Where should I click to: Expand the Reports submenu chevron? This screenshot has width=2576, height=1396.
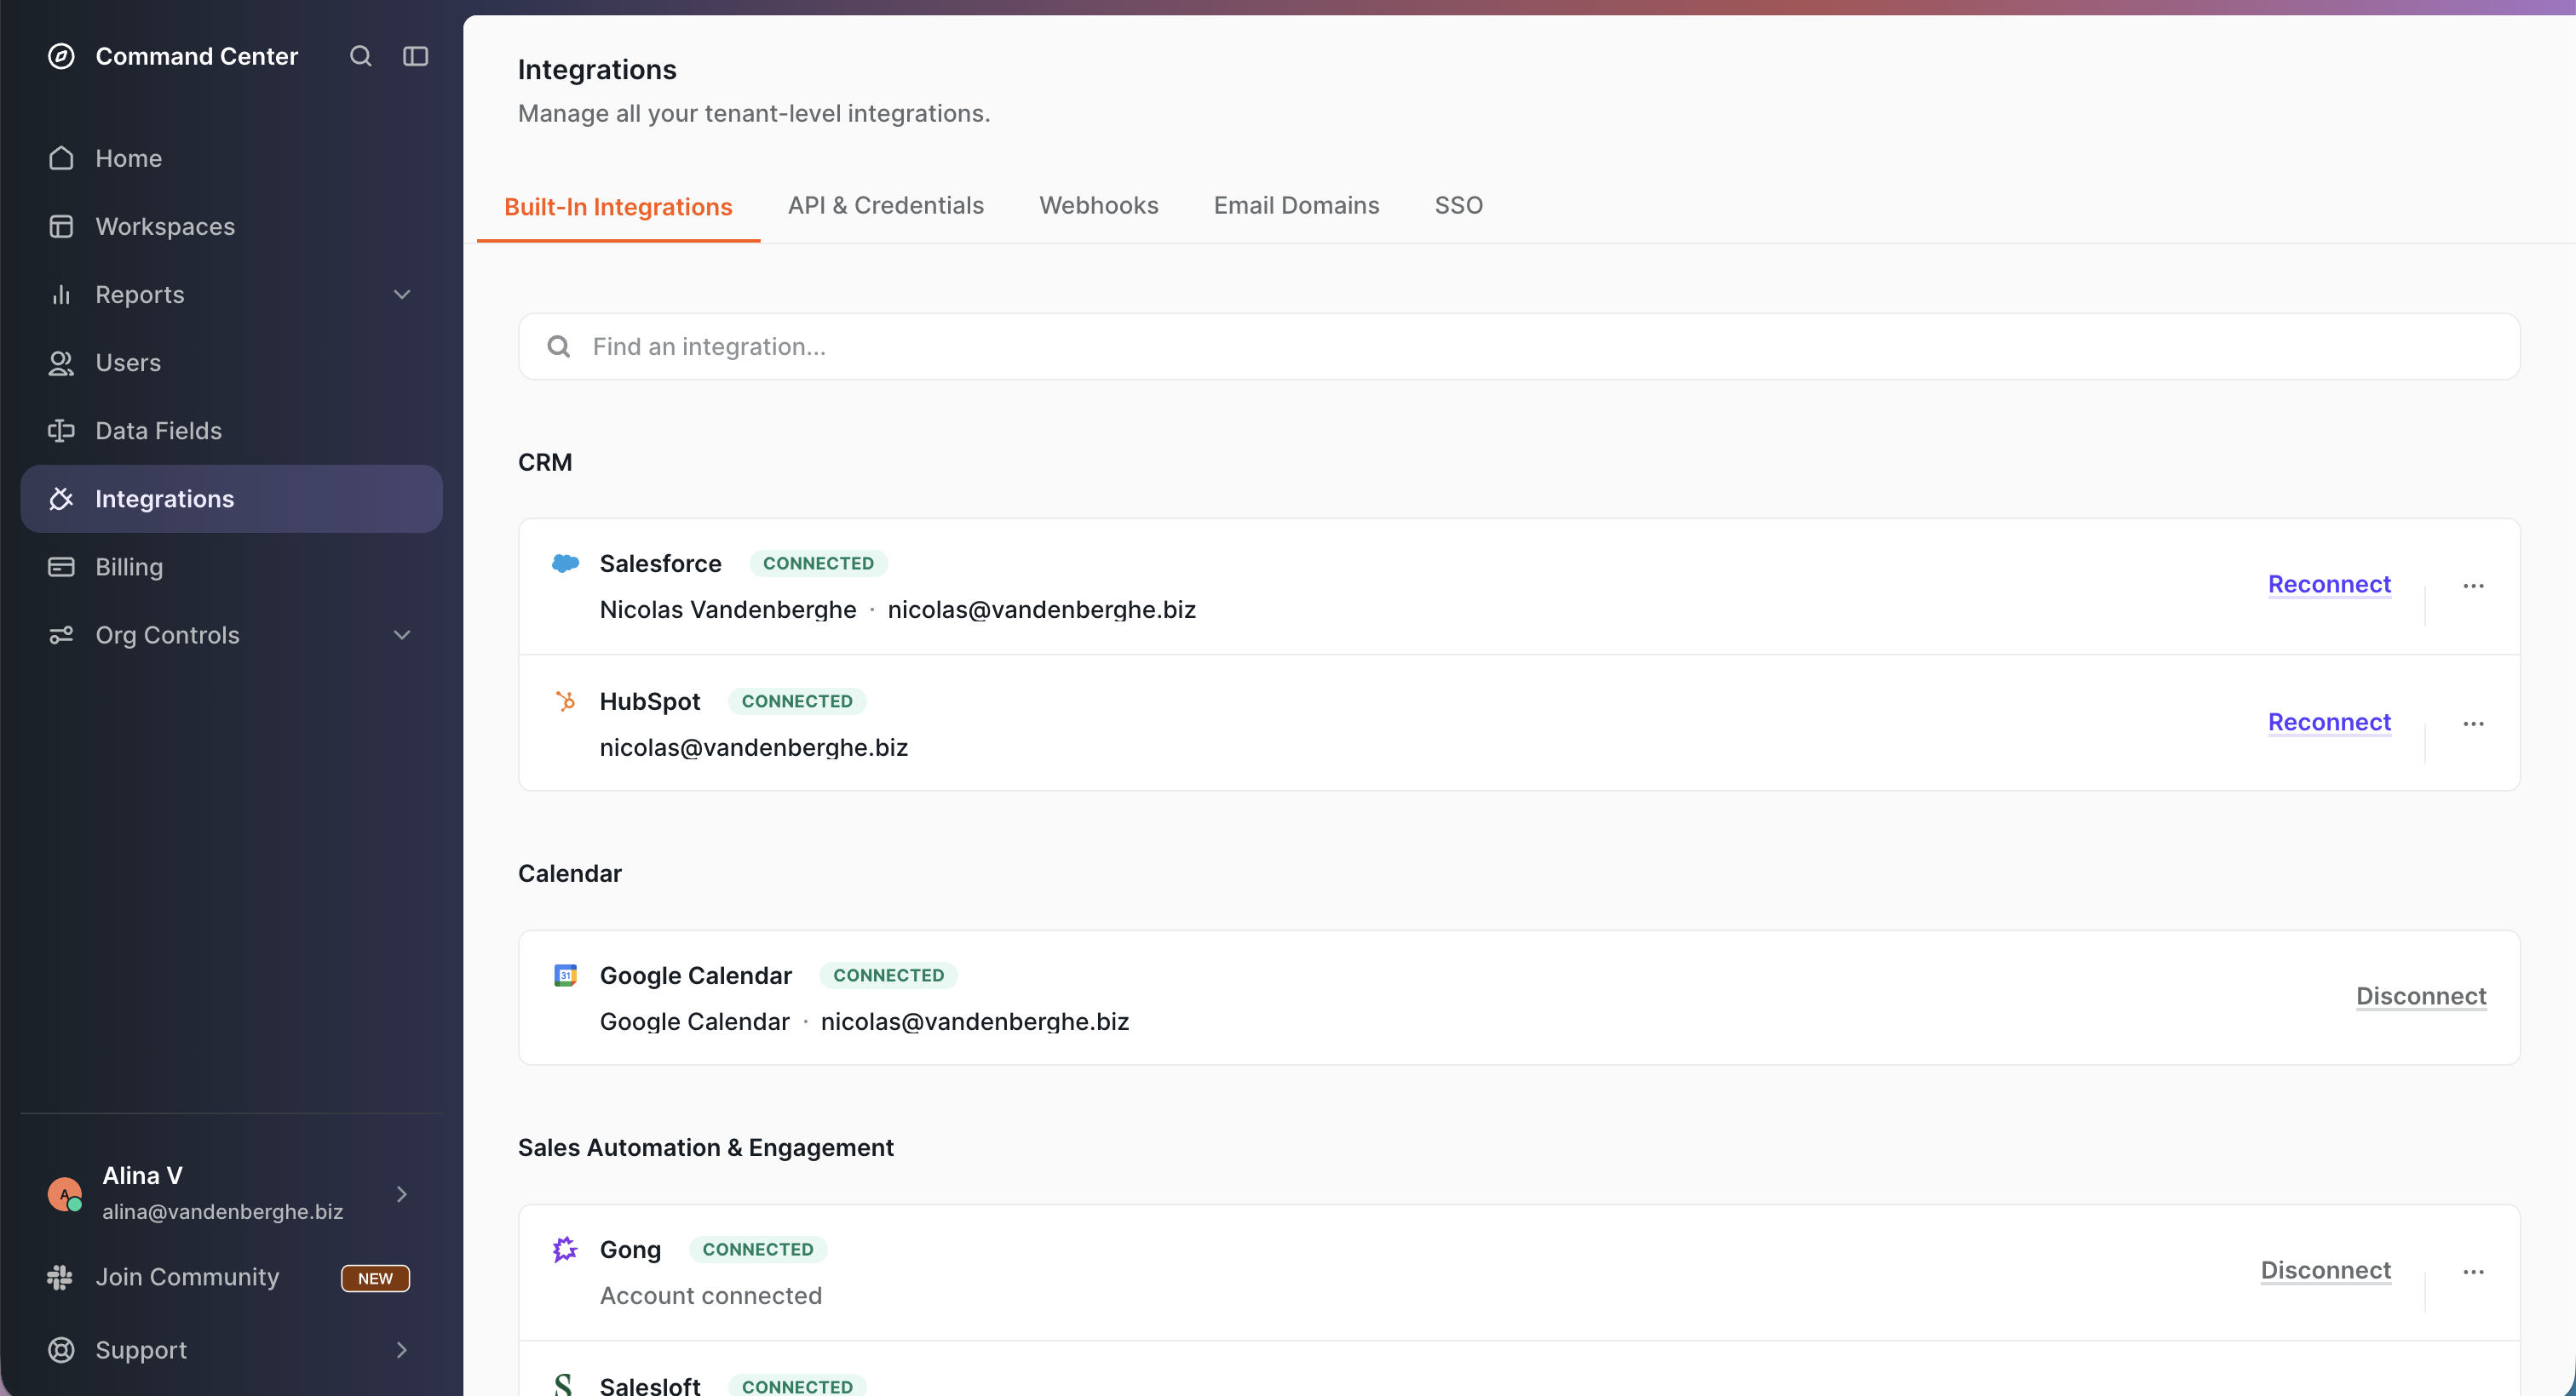(x=402, y=295)
